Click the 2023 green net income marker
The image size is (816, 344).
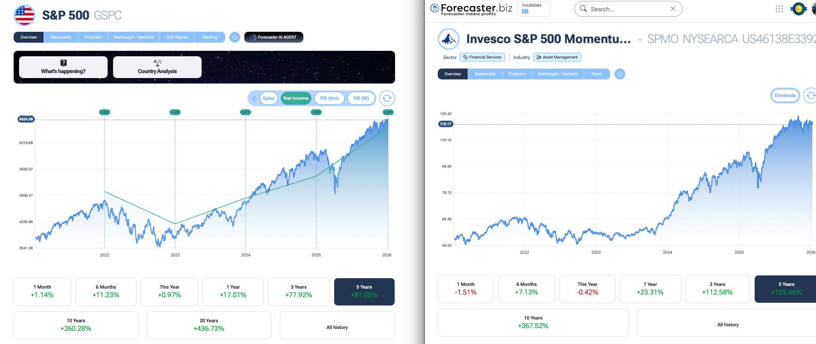click(175, 112)
